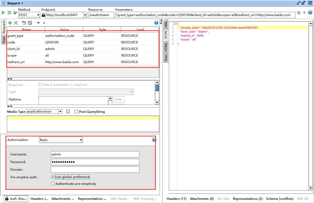The height and width of the screenshot is (203, 314).
Task: Toggle the Post QueryString checkbox
Action: tap(76, 112)
